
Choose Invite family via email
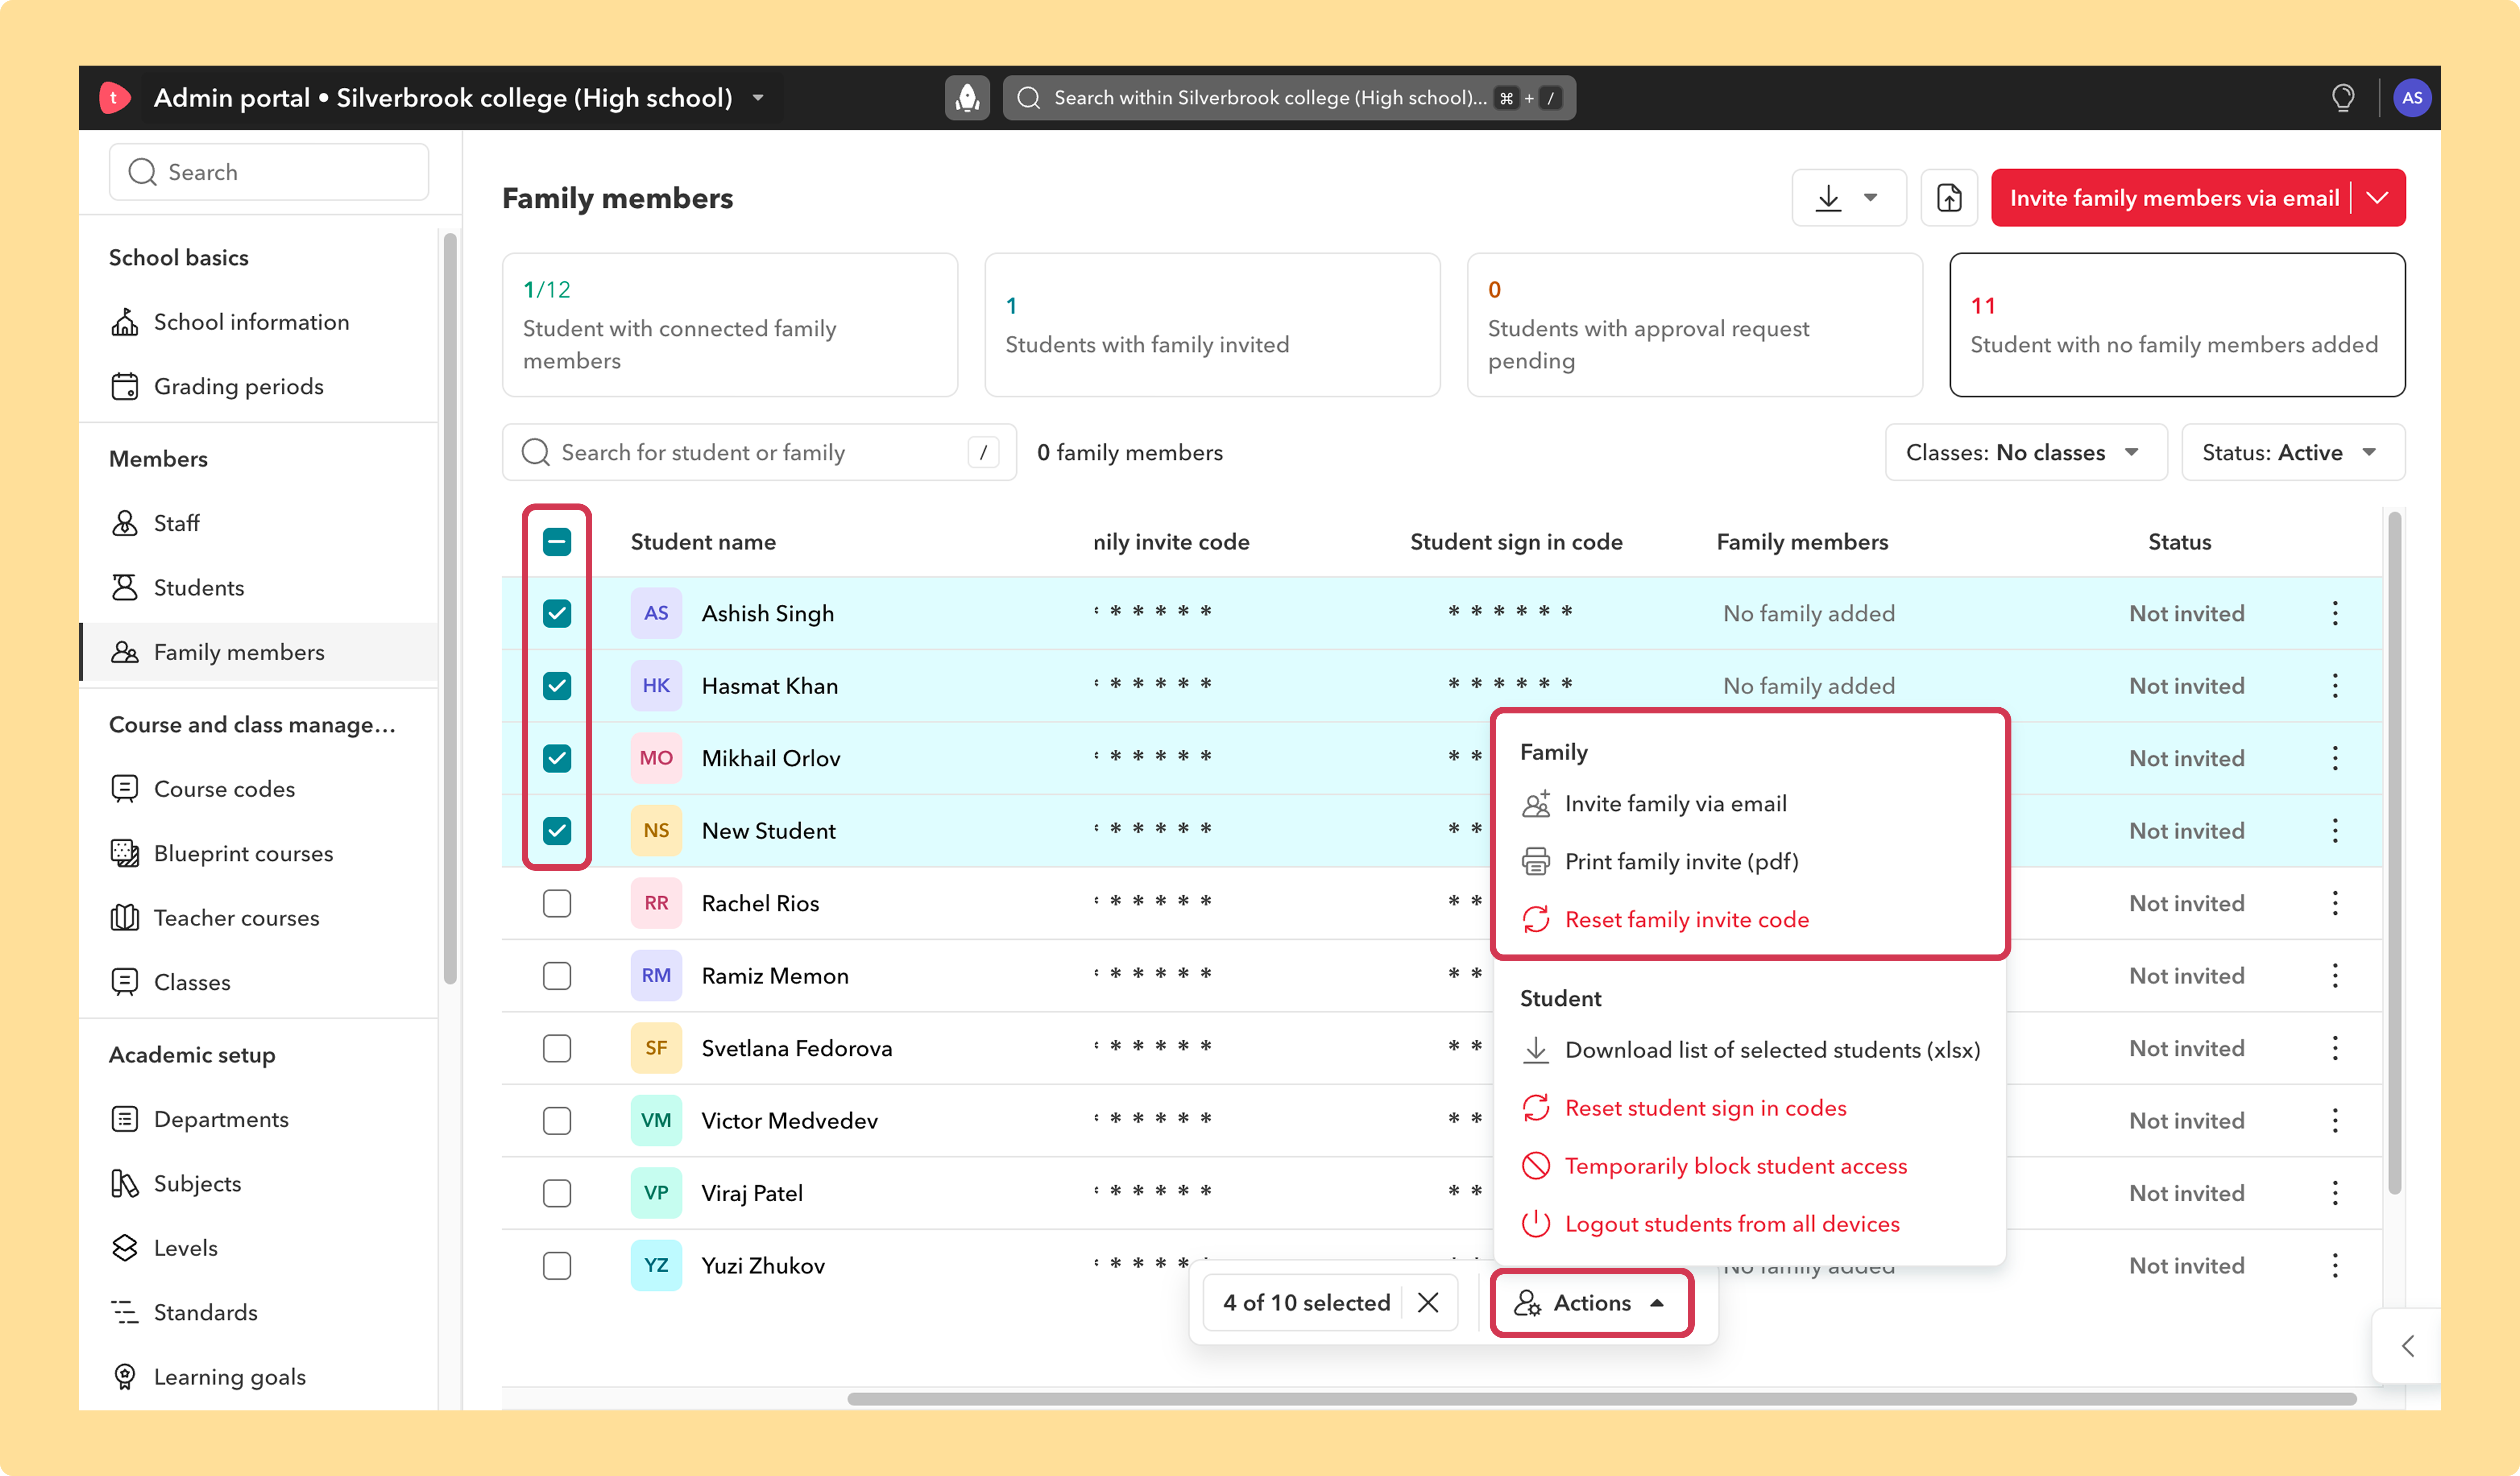1654,804
